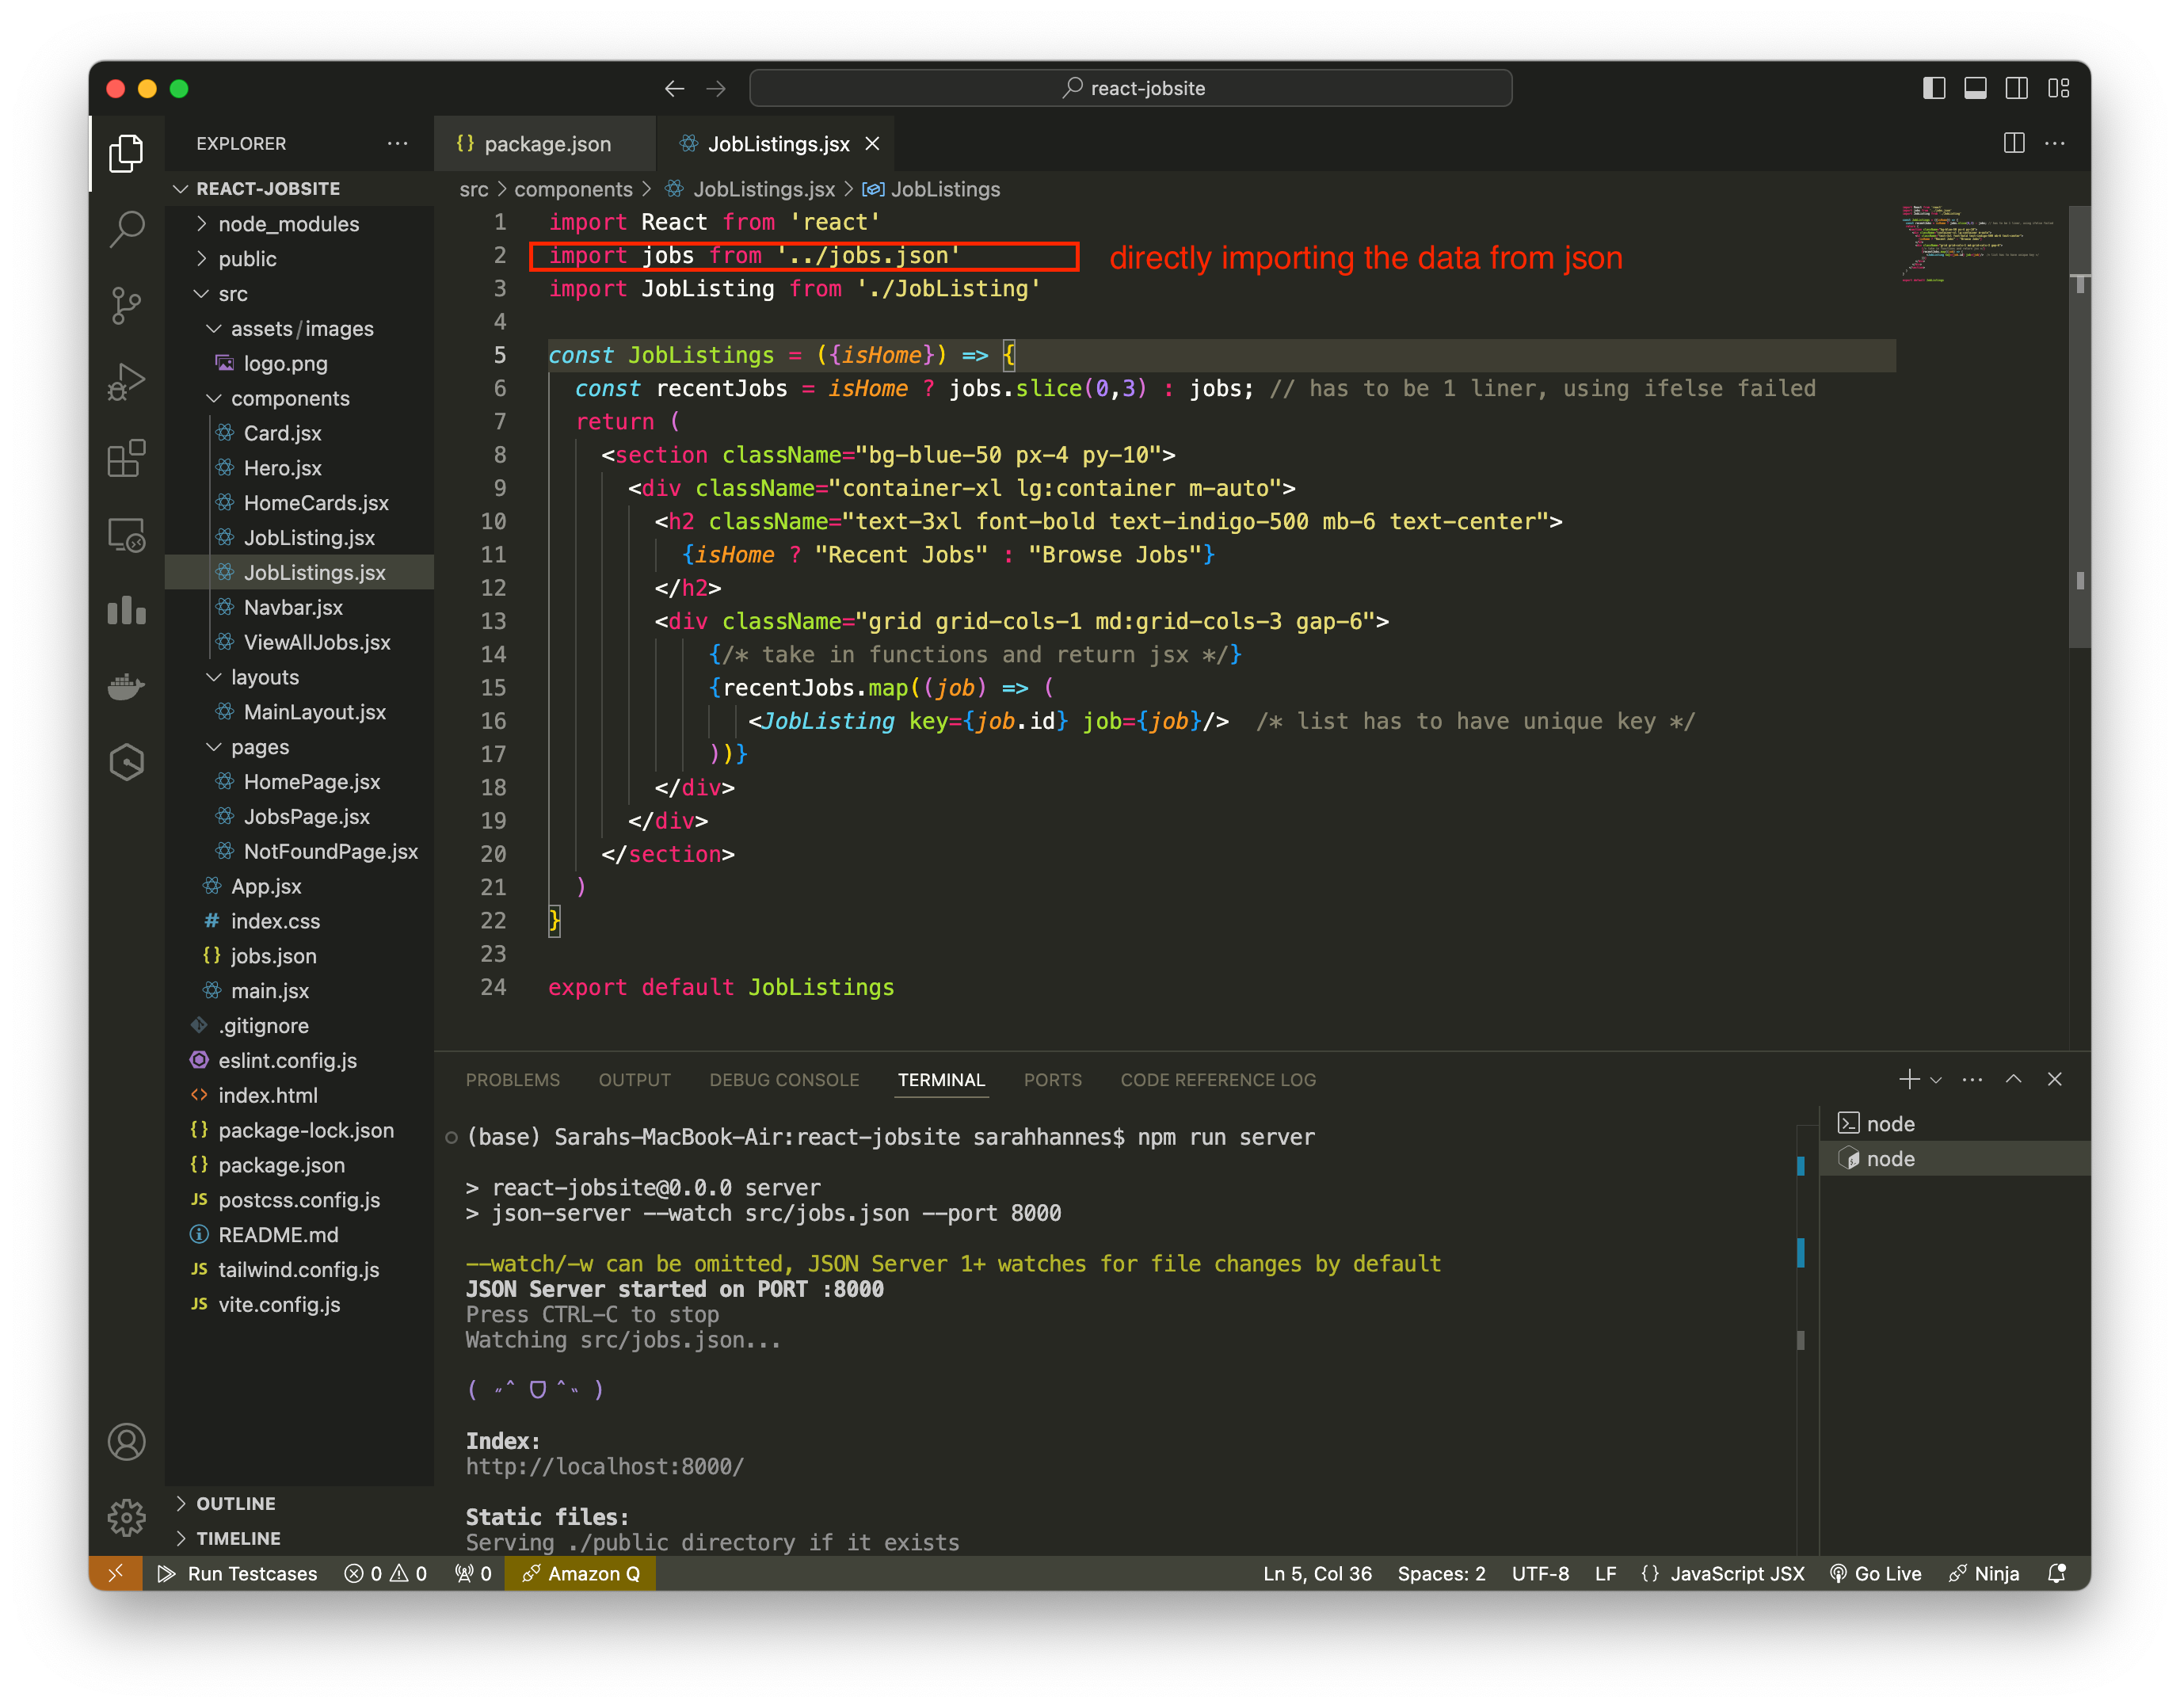Toggle Go Live server
The image size is (2180, 1708).
[1875, 1573]
